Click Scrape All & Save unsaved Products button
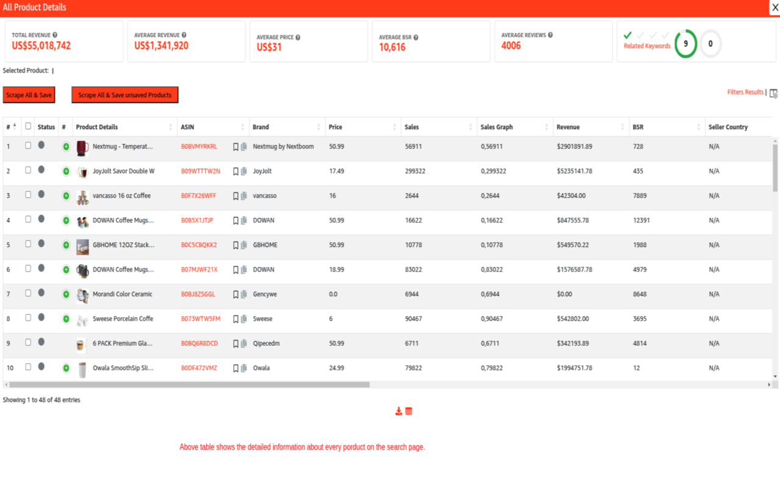780x487 pixels. (125, 95)
